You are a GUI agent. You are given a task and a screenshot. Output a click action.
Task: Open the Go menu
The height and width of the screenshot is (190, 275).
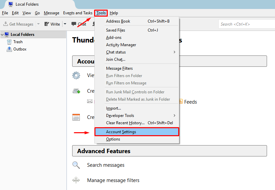37,13
